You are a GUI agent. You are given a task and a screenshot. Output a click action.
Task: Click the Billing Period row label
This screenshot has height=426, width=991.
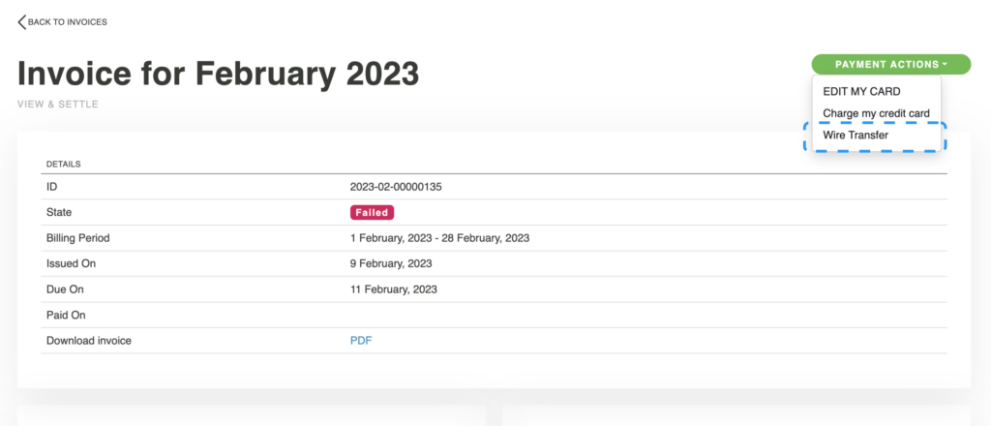pyautogui.click(x=78, y=237)
